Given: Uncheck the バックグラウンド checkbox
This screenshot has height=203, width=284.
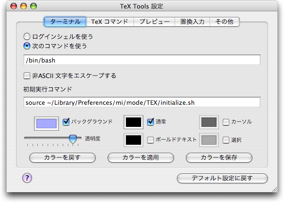Looking at the screenshot, I should pyautogui.click(x=66, y=122).
